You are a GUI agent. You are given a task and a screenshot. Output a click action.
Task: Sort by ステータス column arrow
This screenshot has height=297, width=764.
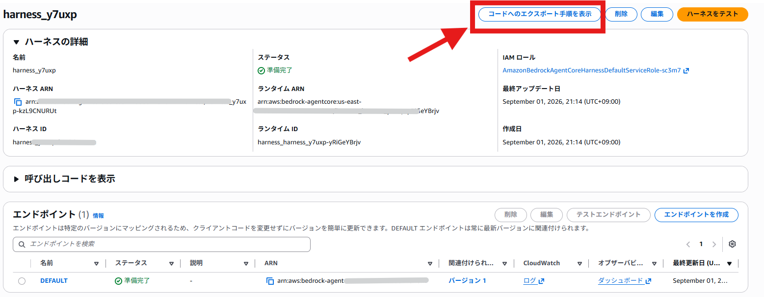(x=171, y=264)
